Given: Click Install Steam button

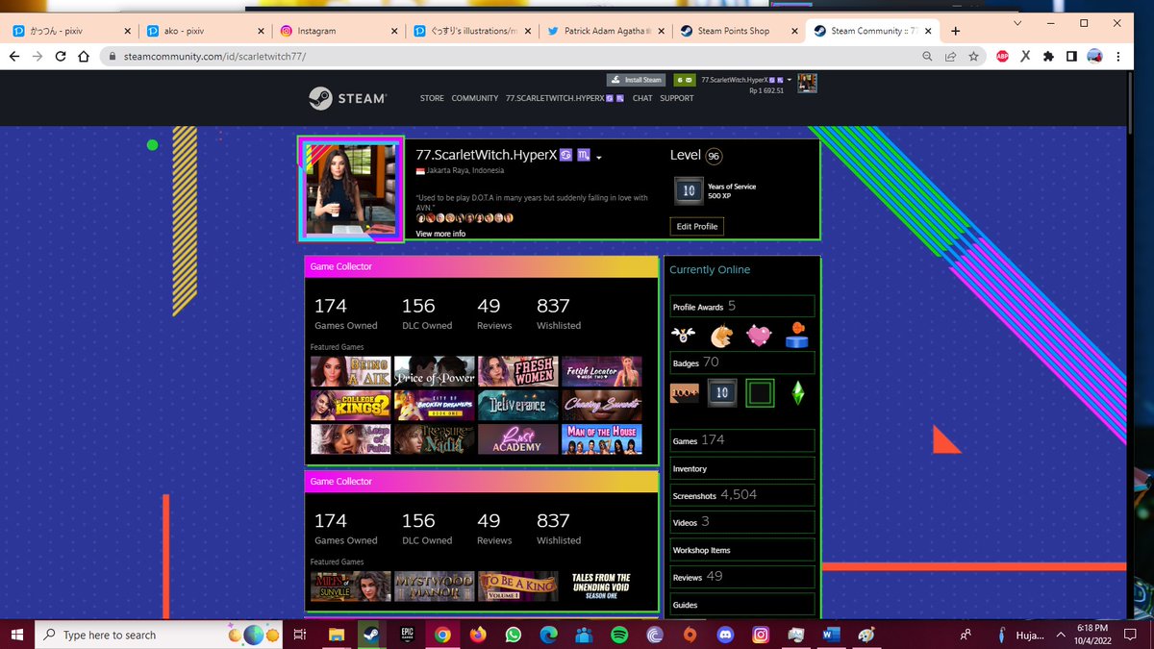Looking at the screenshot, I should [x=636, y=80].
